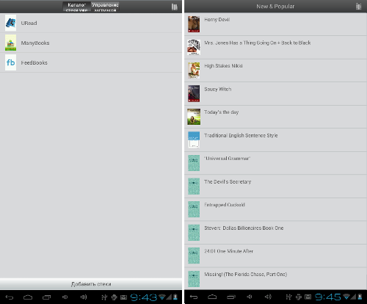Image resolution: width=367 pixels, height=304 pixels.
Task: Tap Android home button on left screen
Action: tap(28, 297)
